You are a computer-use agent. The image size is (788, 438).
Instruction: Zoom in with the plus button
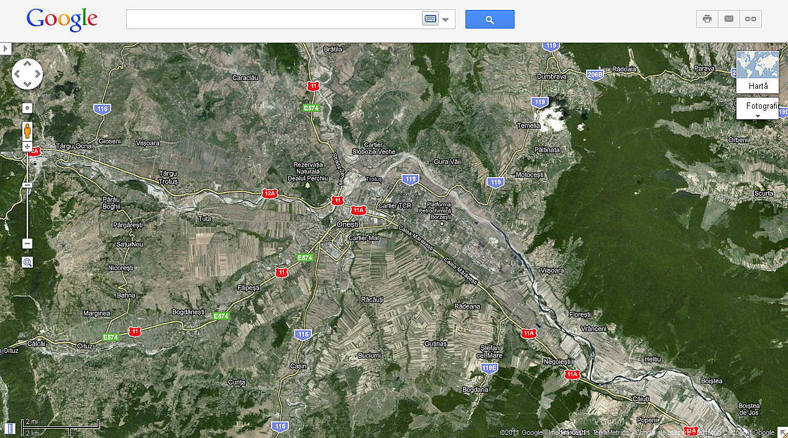[x=27, y=147]
